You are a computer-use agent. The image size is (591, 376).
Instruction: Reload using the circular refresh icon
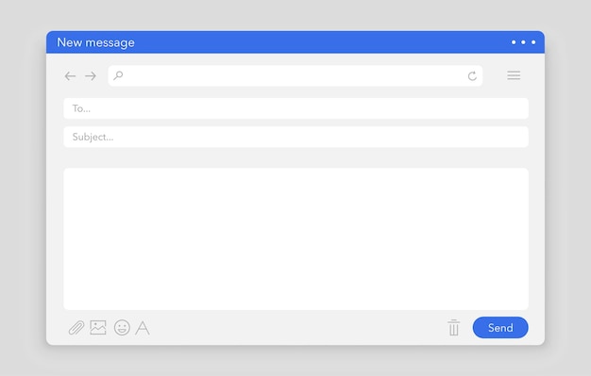[472, 76]
